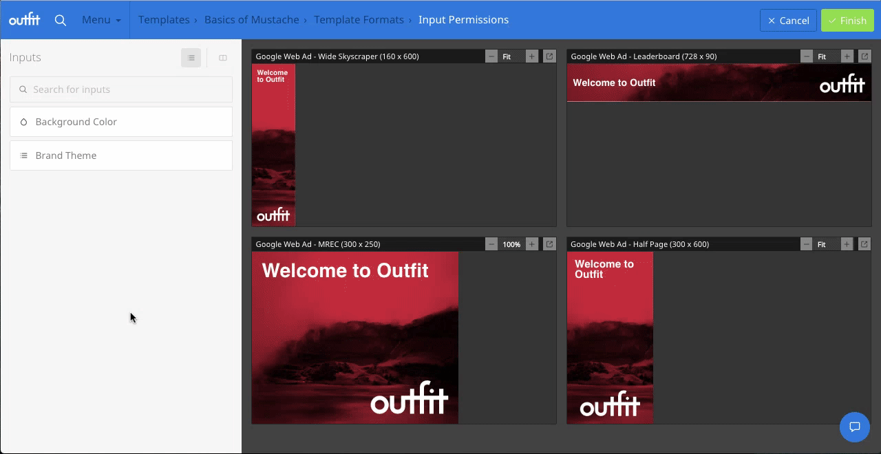
Task: Zoom out the Half Page preview
Action: pos(807,244)
